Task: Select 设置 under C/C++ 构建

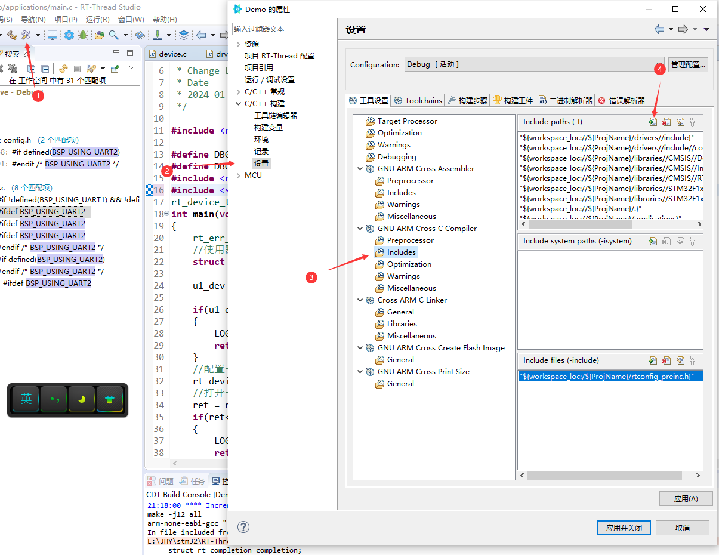Action: pos(261,163)
